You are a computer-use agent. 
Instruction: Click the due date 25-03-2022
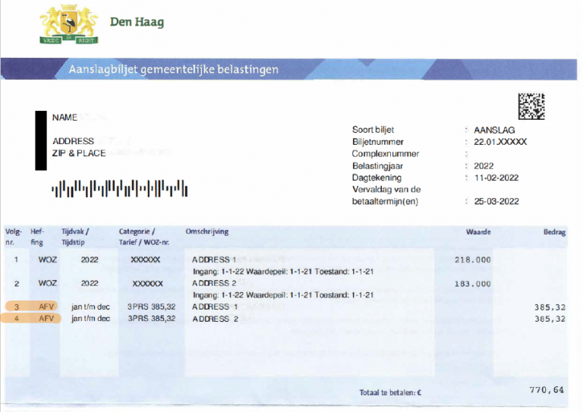tap(496, 201)
